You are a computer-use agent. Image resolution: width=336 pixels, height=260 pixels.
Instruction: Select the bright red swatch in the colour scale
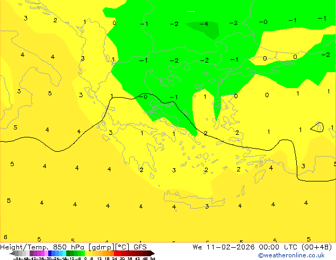[x=116, y=253]
